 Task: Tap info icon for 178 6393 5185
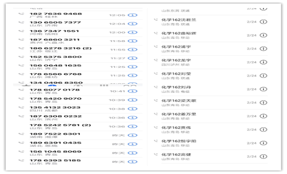coord(133,162)
